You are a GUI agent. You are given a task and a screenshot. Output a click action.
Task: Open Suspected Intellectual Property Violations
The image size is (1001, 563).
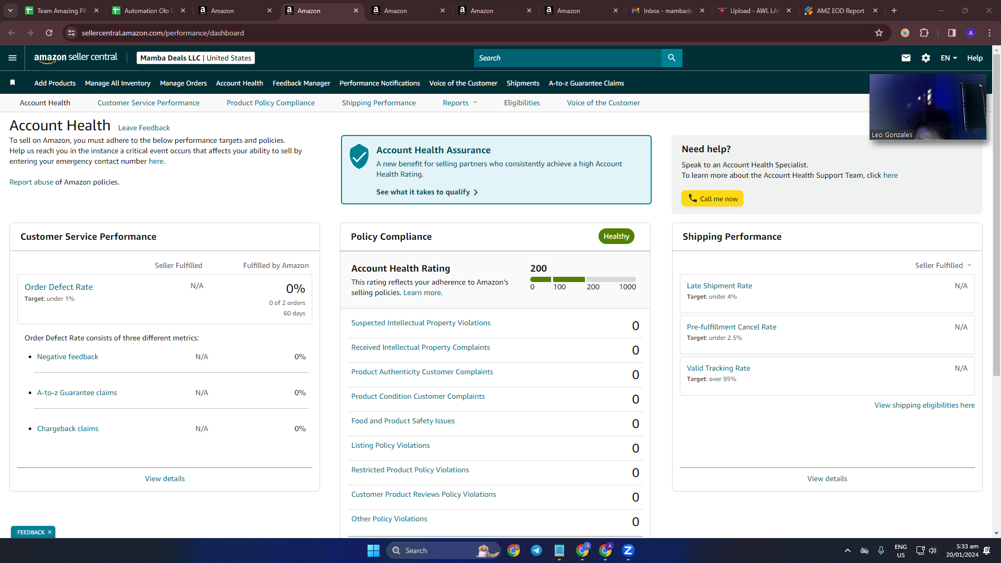421,323
